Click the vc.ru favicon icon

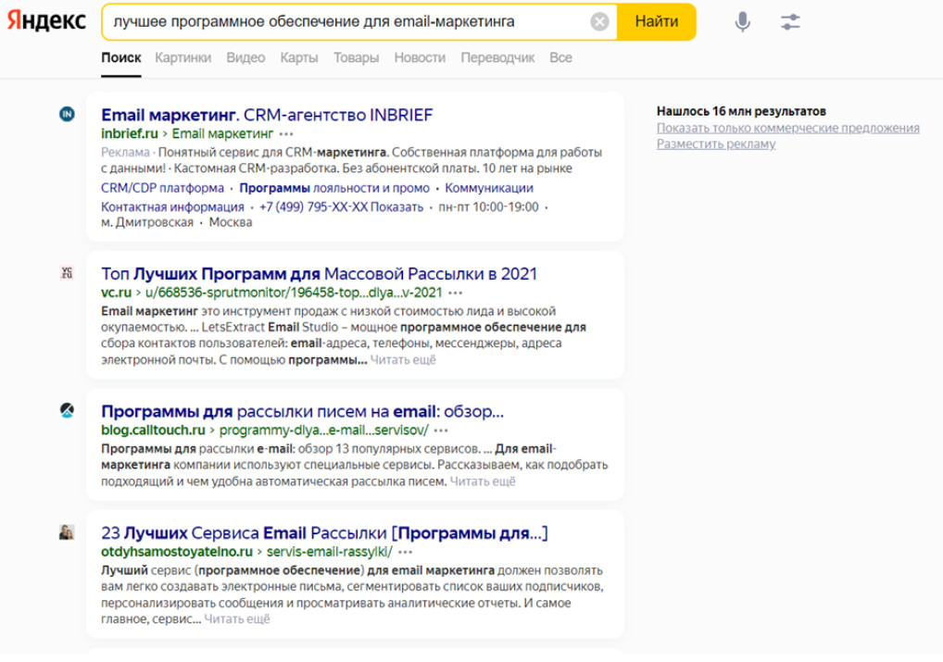[67, 273]
